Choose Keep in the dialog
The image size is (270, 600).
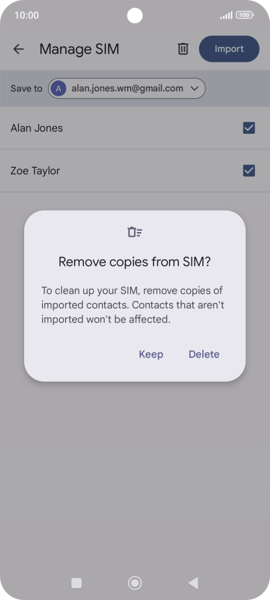(x=151, y=354)
